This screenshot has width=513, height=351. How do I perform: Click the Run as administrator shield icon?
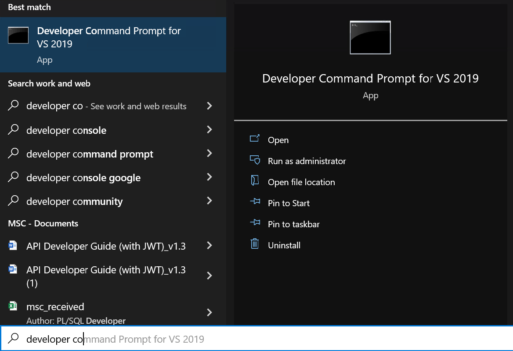pos(255,160)
